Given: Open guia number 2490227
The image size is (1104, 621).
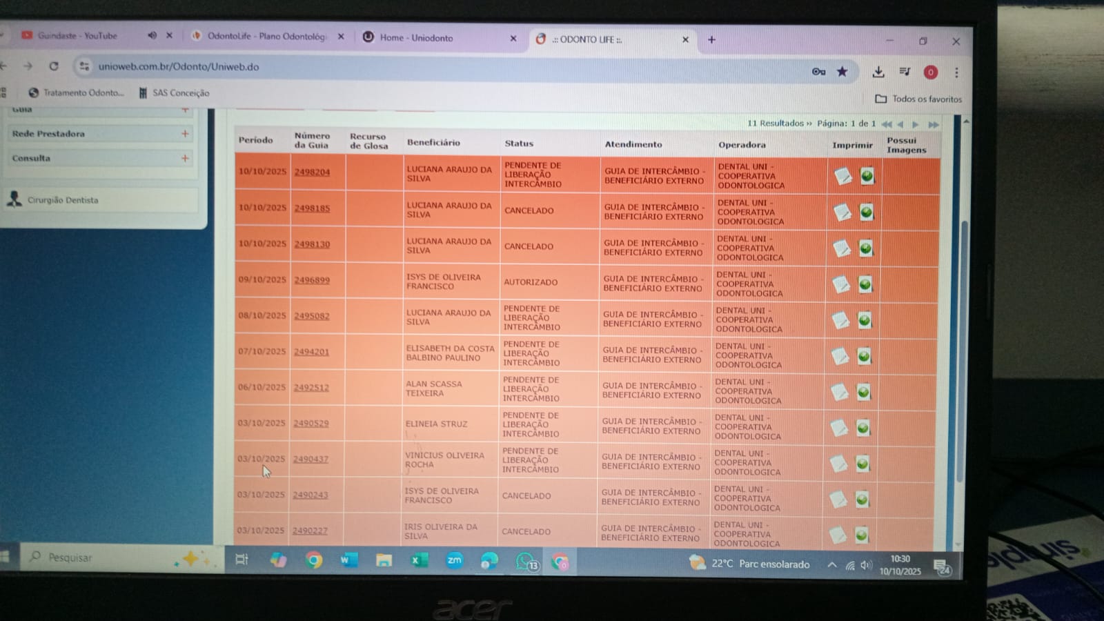Looking at the screenshot, I should (x=310, y=531).
